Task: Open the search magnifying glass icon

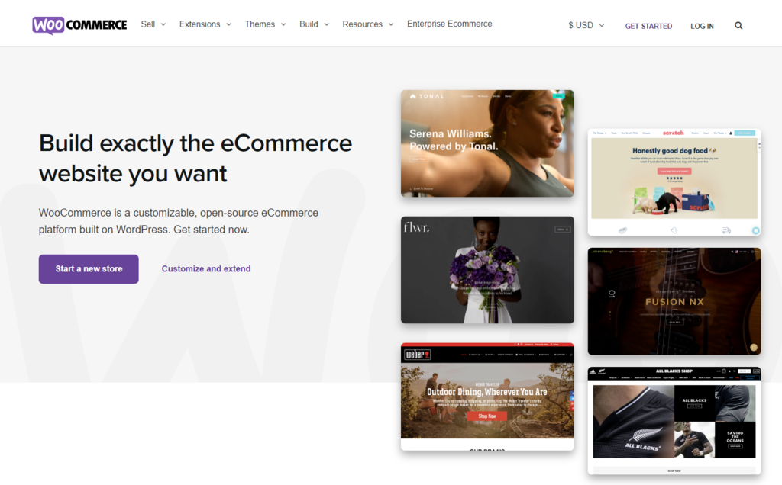Action: click(x=738, y=25)
